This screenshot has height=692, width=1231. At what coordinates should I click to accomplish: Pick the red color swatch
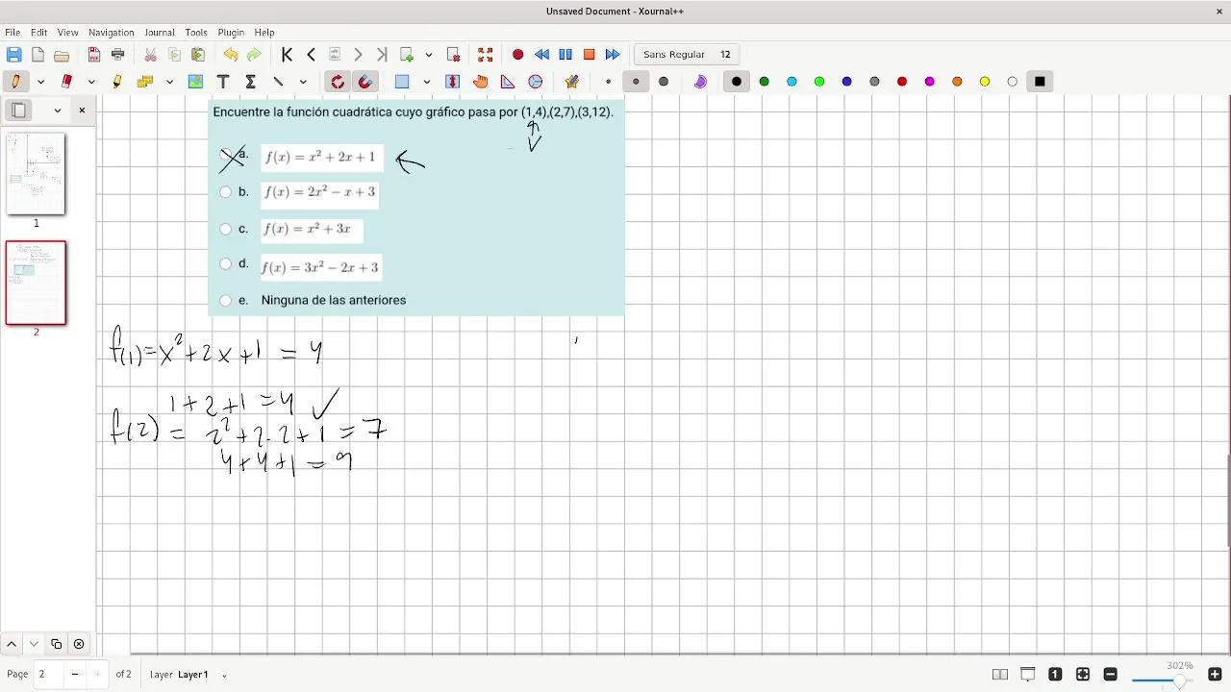(x=902, y=82)
